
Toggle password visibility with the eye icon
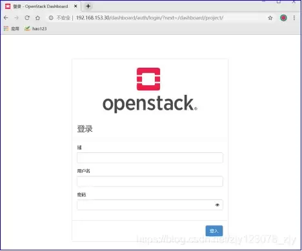217,205
